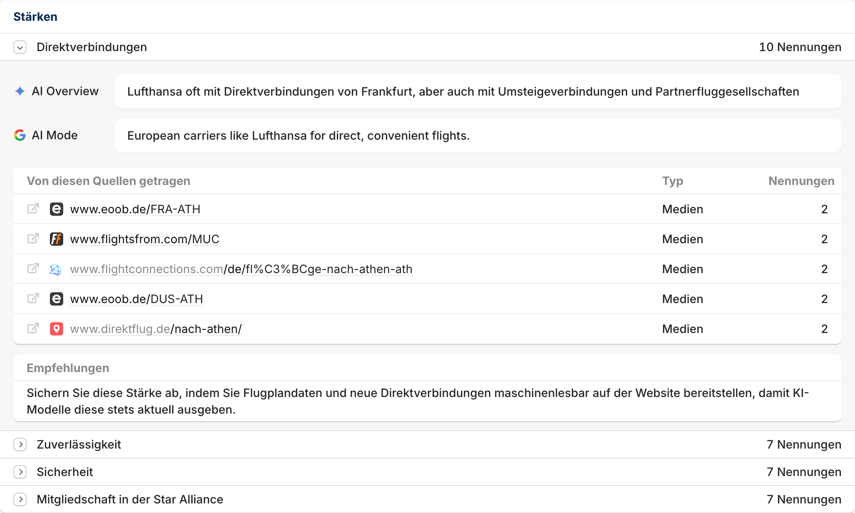The image size is (855, 513).
Task: Click 7 Nennungen in the Zuverlässigkeit row
Action: pyautogui.click(x=804, y=445)
